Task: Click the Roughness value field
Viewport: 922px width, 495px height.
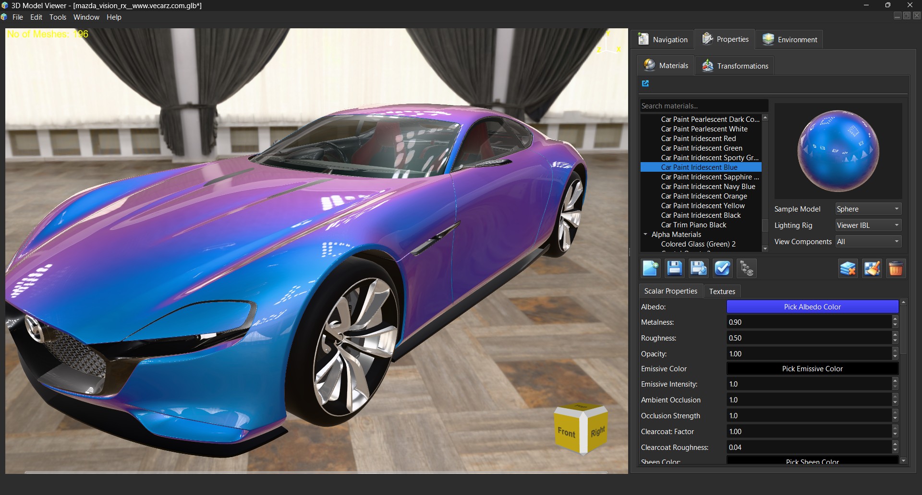Action: [809, 338]
